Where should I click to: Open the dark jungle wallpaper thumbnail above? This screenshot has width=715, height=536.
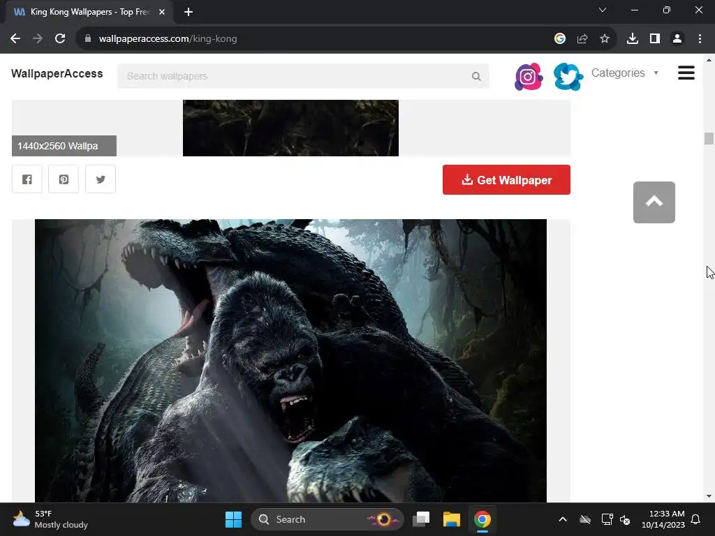[x=290, y=128]
